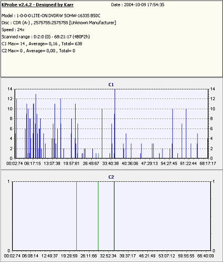Click the 00:02:74 label under C1 chart

(14, 164)
